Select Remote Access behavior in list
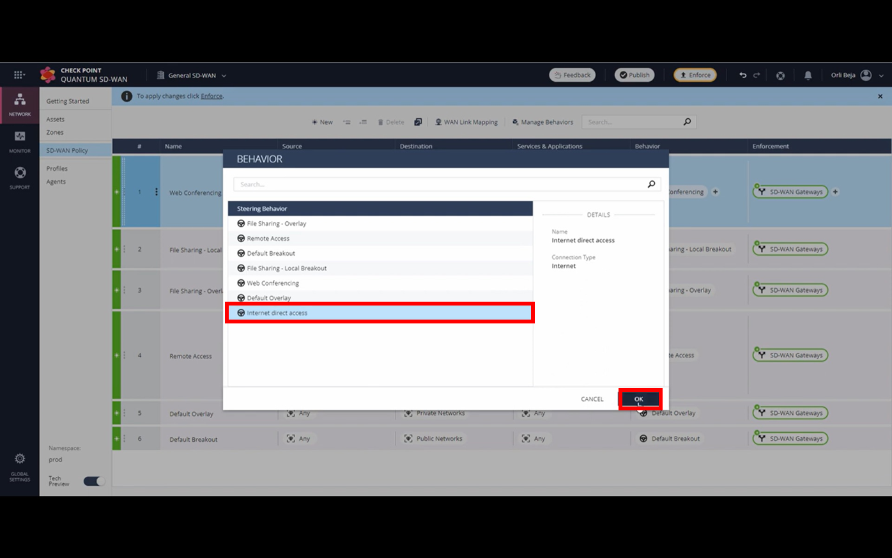The image size is (892, 558). click(x=380, y=238)
